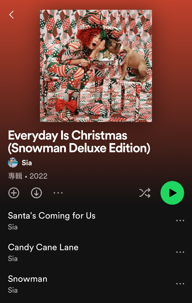192x303 pixels.
Task: Click the Everyday Is Christmas album title
Action: coord(79,142)
